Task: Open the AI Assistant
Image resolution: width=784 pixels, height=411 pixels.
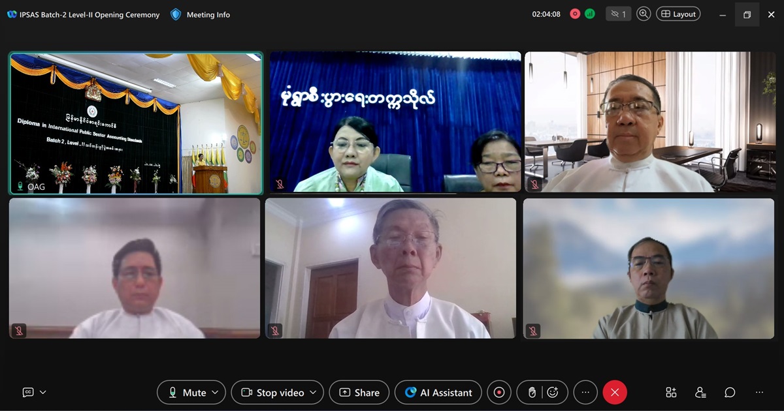Action: tap(438, 392)
